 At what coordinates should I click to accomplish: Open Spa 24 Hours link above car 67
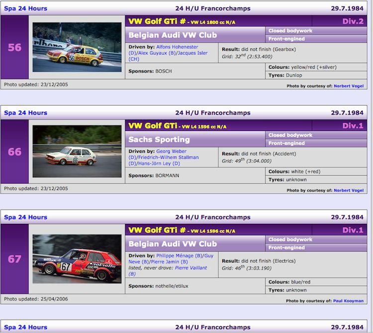click(26, 217)
